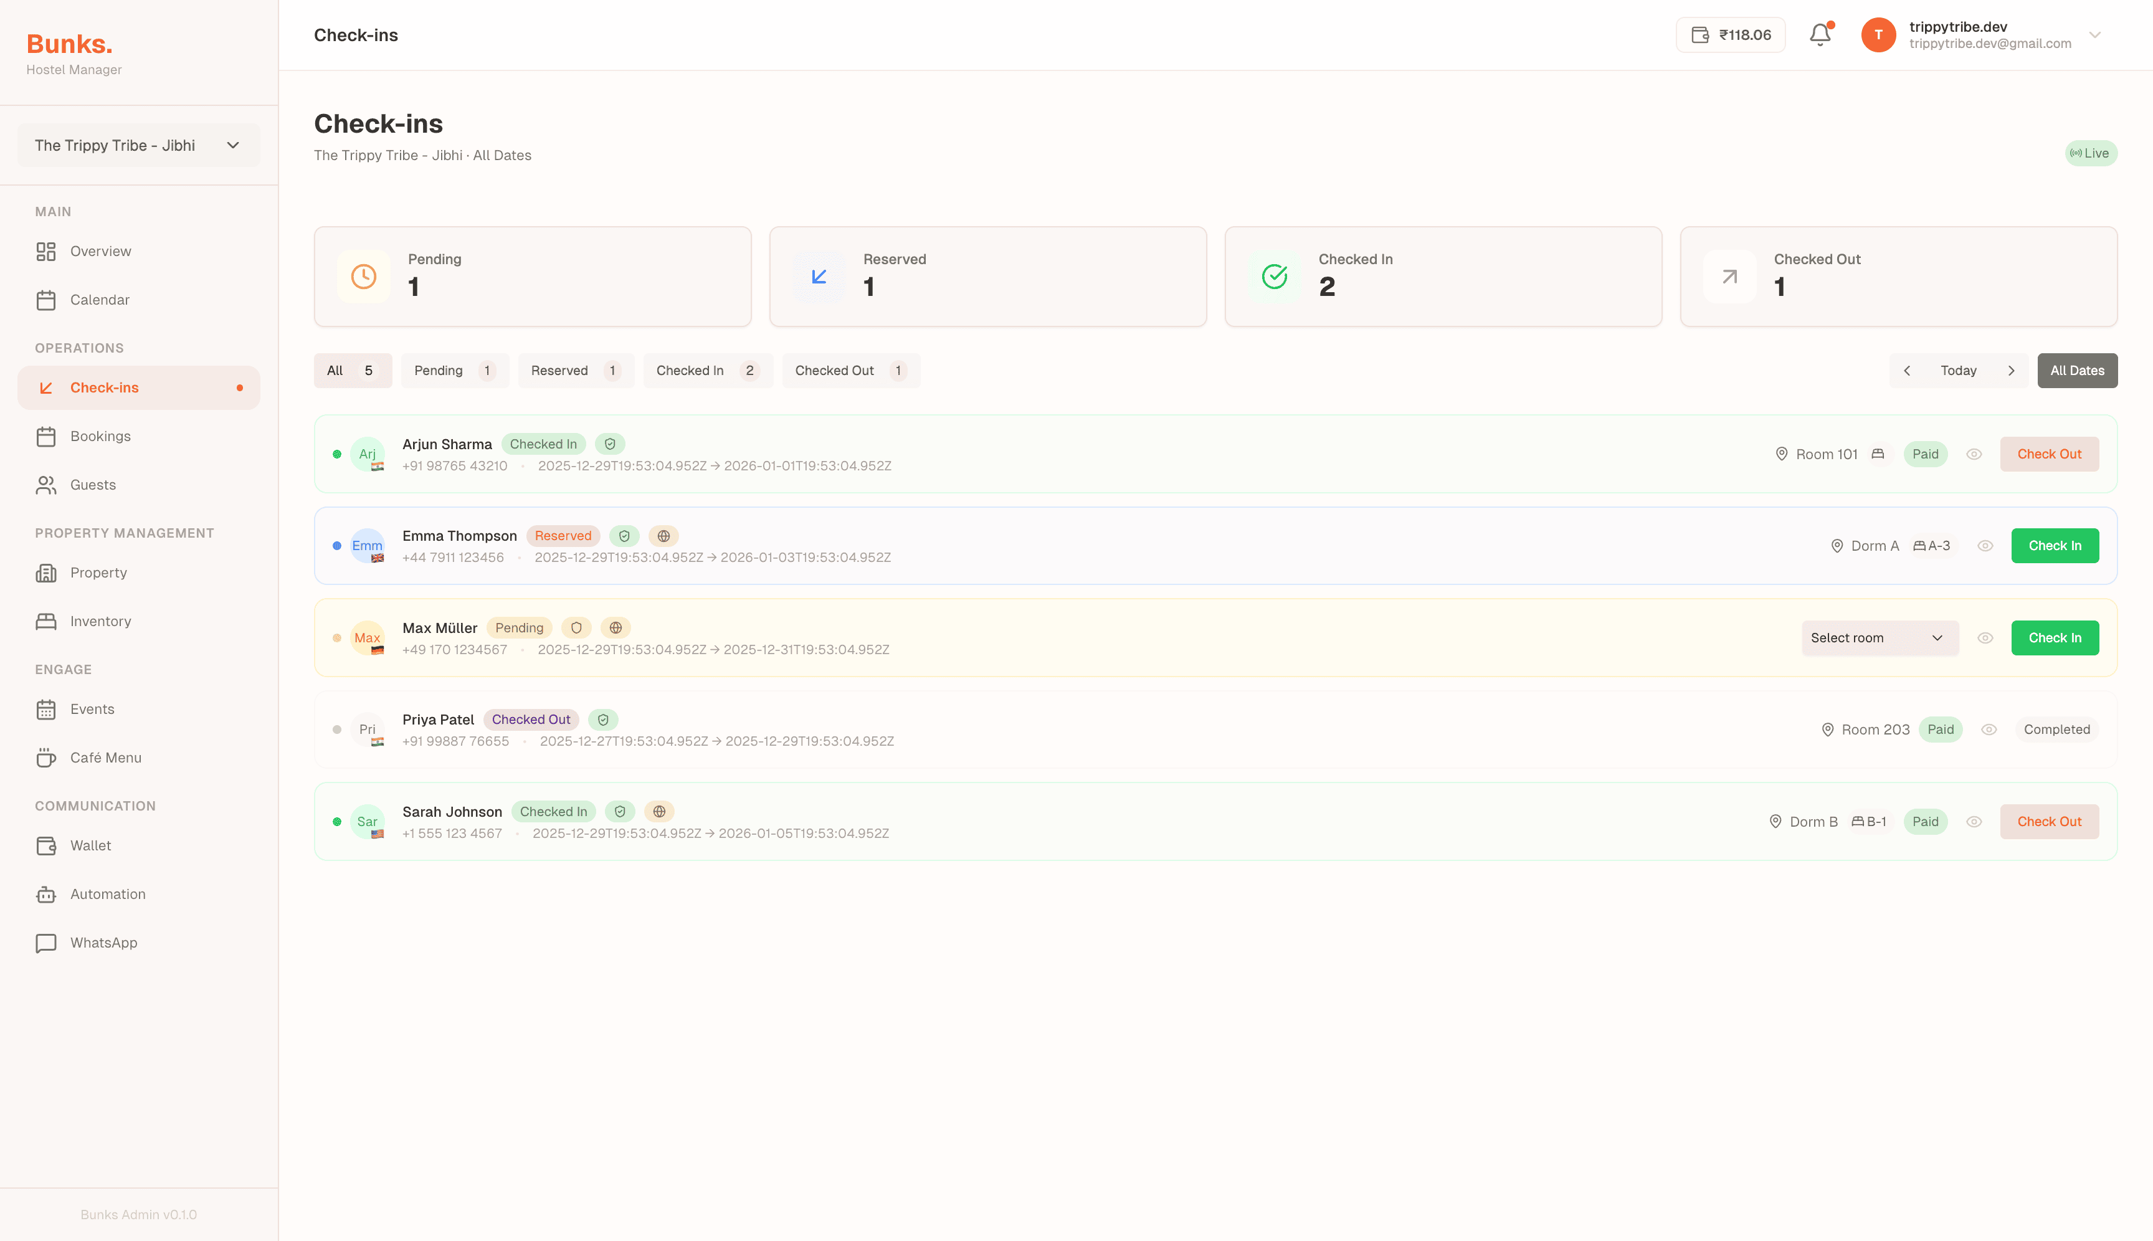Open Select room dropdown for Max Müller

pos(1880,639)
